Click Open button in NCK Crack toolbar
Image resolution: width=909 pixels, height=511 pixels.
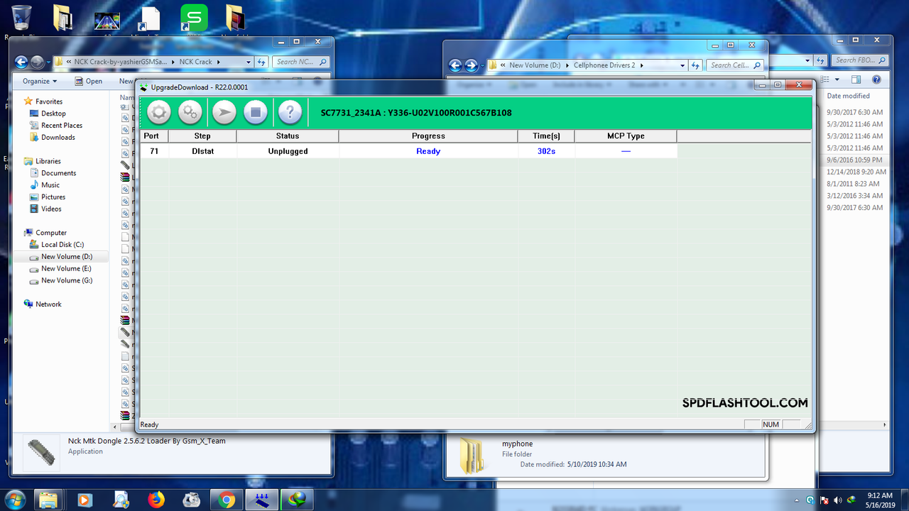tap(89, 81)
